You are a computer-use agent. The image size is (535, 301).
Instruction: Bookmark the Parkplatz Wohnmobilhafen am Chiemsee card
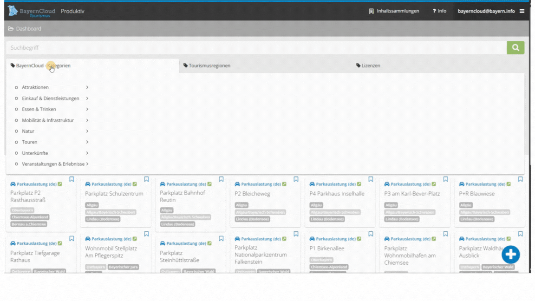(x=446, y=234)
